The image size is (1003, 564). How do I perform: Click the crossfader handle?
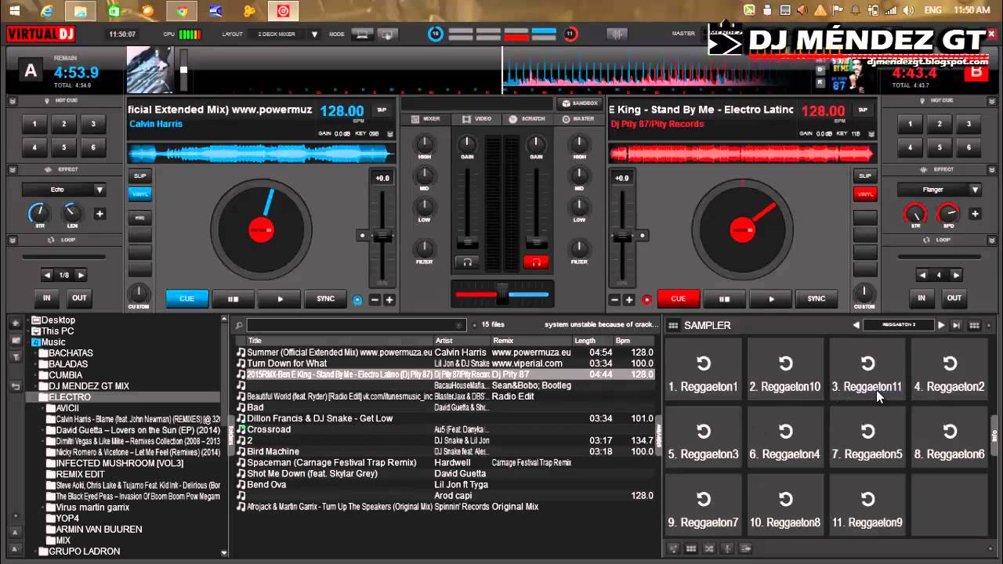(x=502, y=294)
